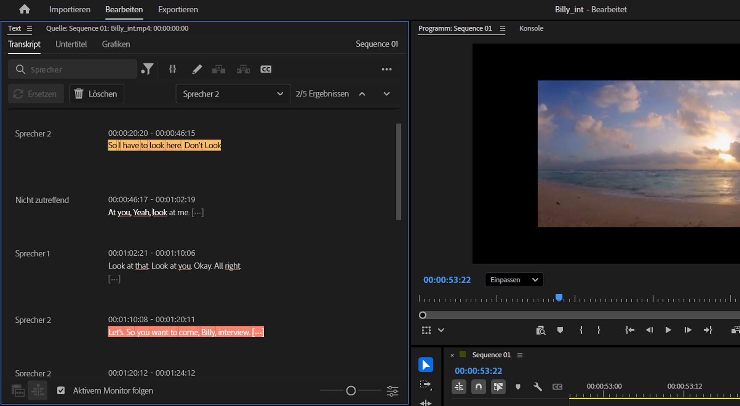Toggle the Aktivem Monitor folgen checkbox
This screenshot has width=740, height=406.
61,391
